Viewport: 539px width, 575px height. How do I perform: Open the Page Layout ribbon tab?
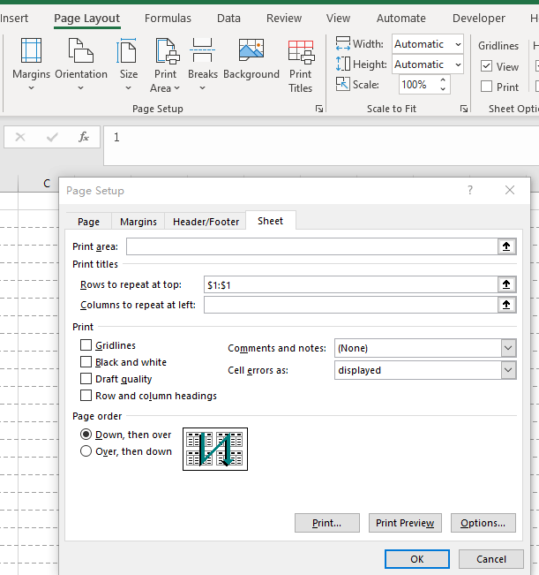click(x=86, y=18)
